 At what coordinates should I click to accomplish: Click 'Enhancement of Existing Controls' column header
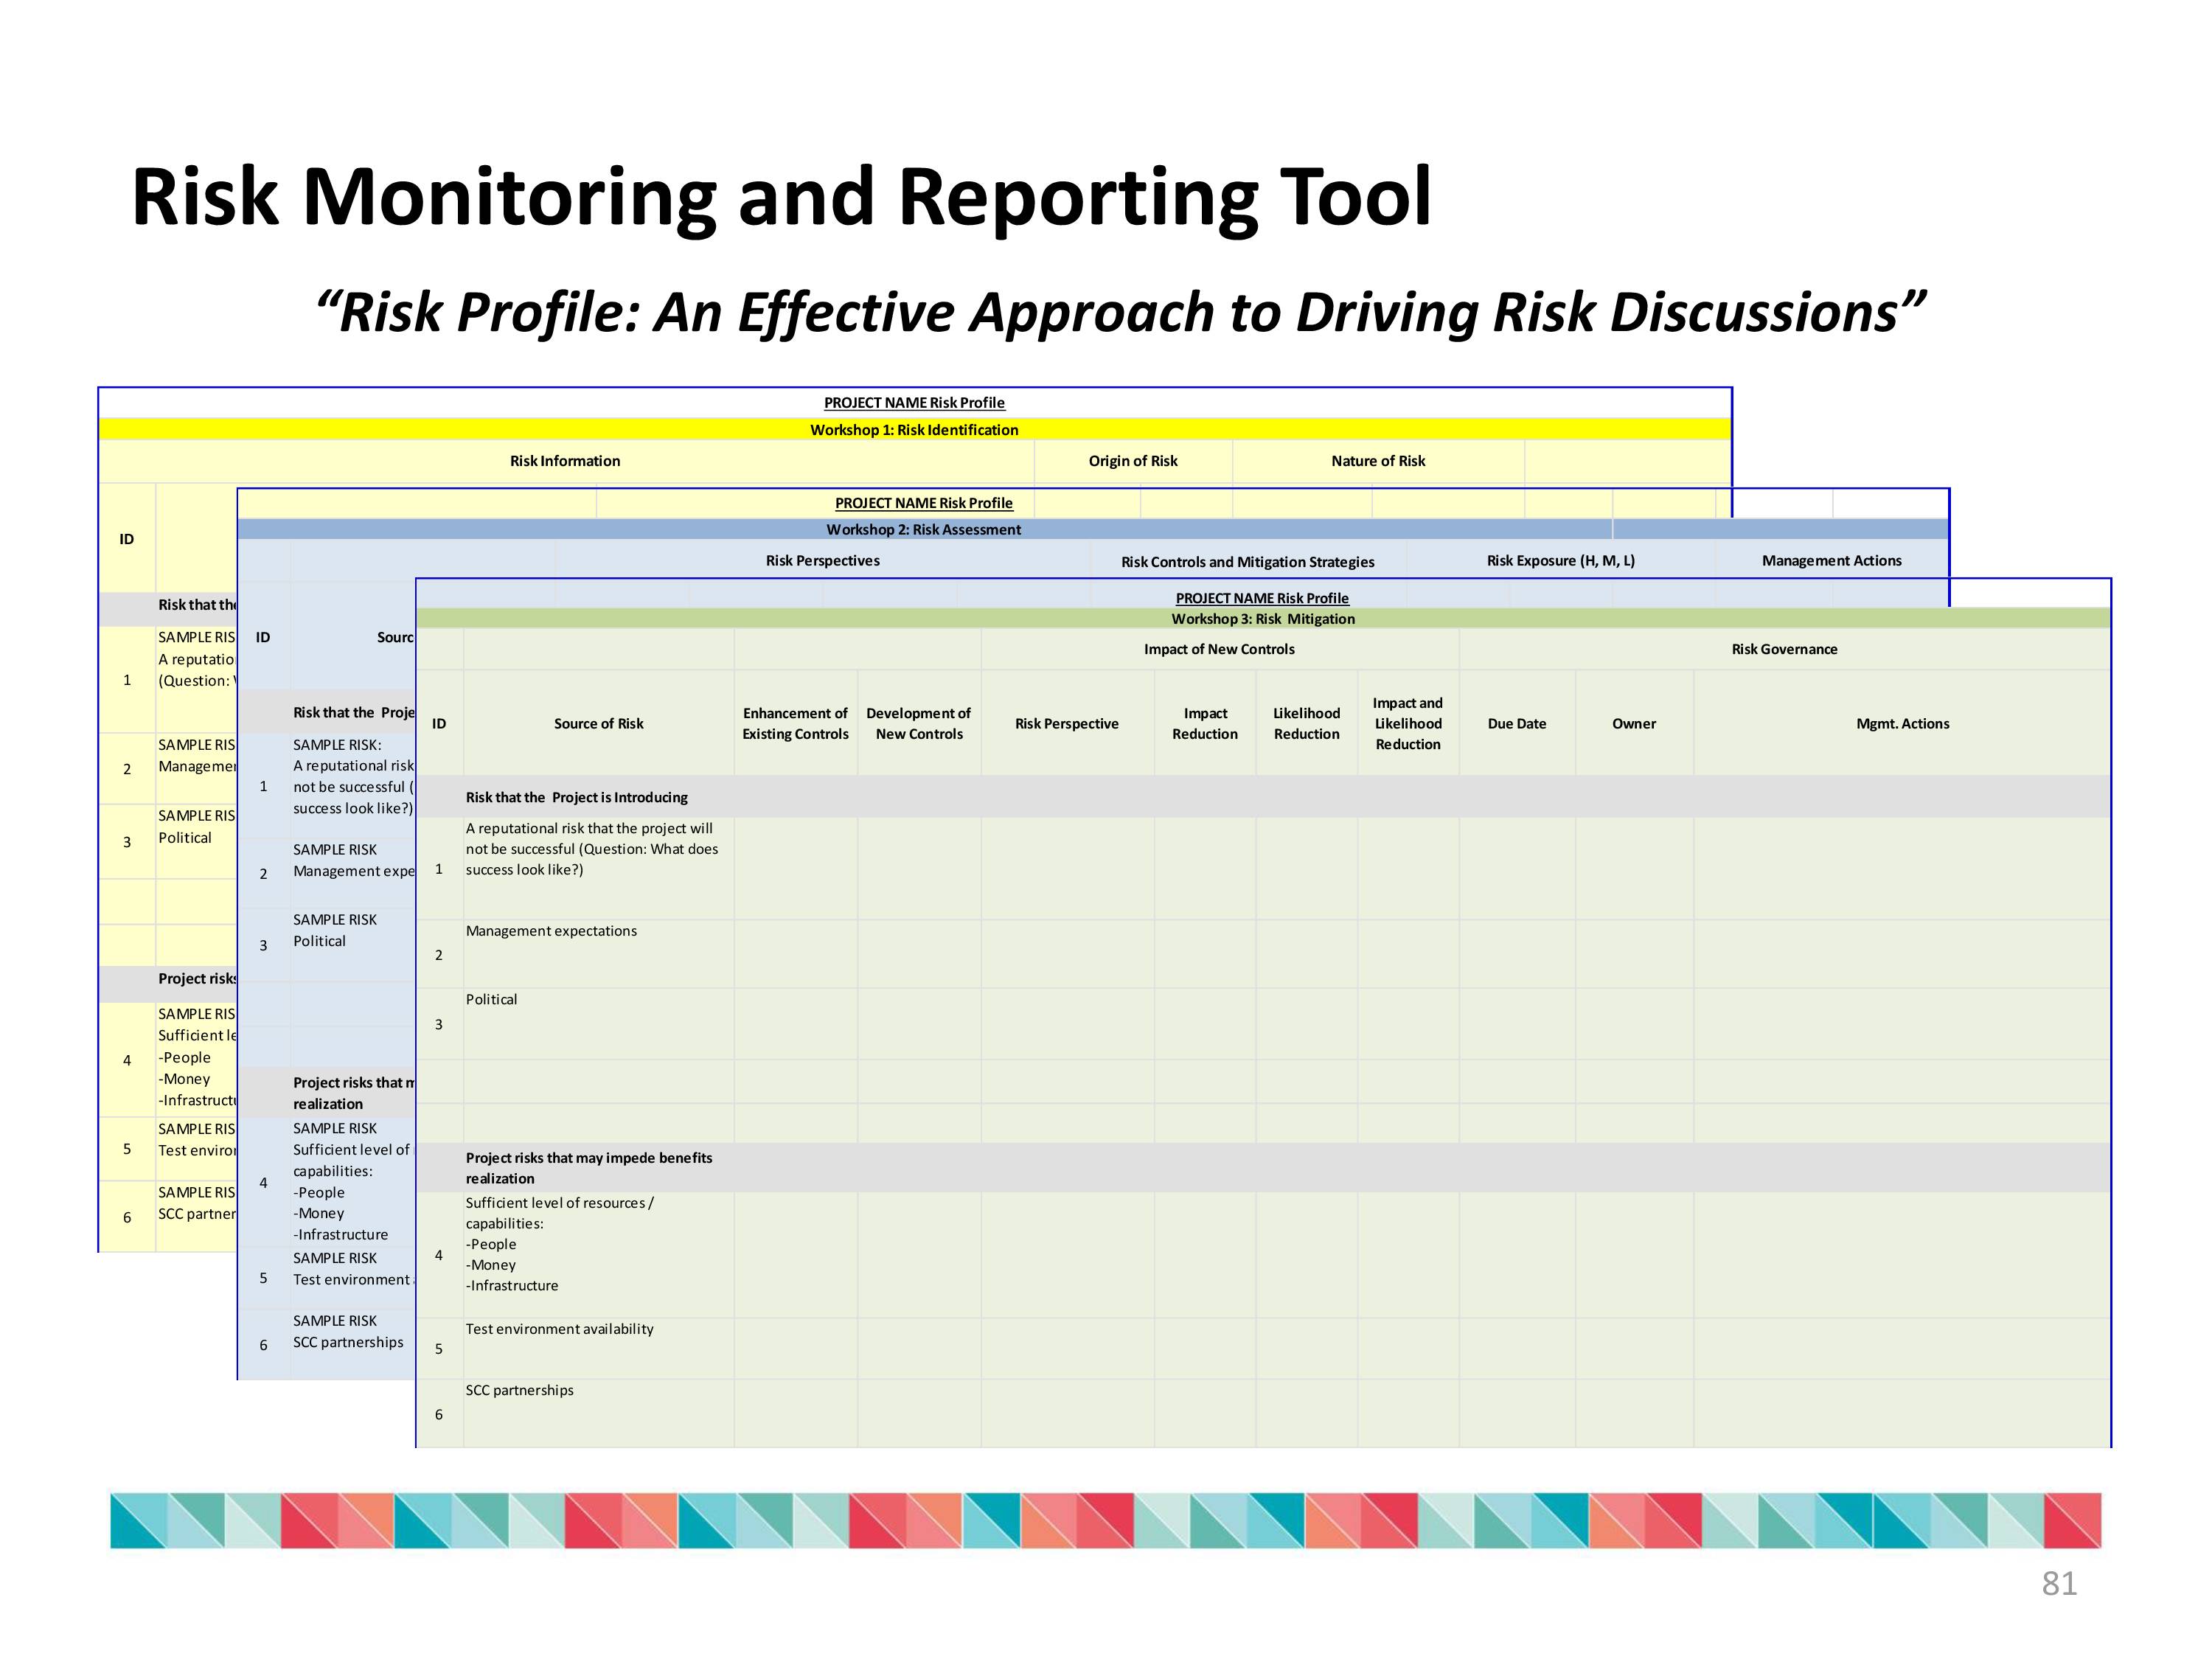click(795, 724)
